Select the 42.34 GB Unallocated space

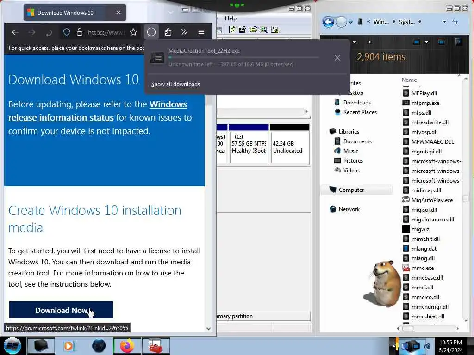[289, 144]
